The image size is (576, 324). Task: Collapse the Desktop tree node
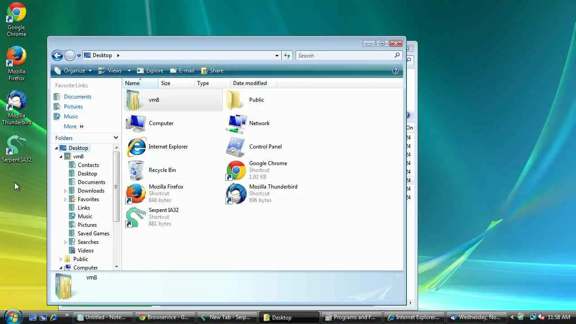pyautogui.click(x=56, y=148)
